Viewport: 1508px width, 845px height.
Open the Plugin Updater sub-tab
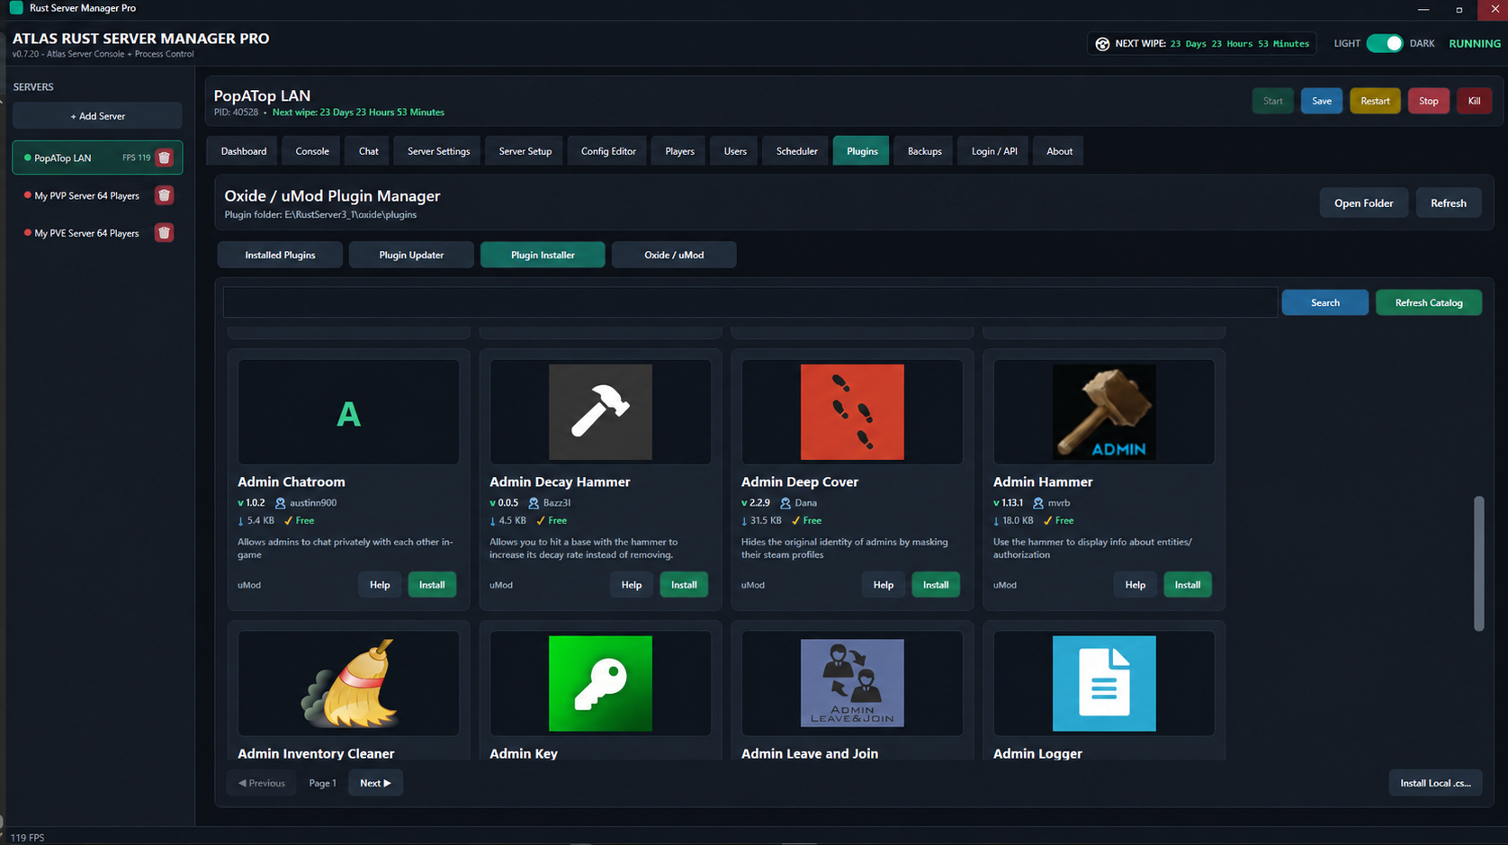(411, 255)
